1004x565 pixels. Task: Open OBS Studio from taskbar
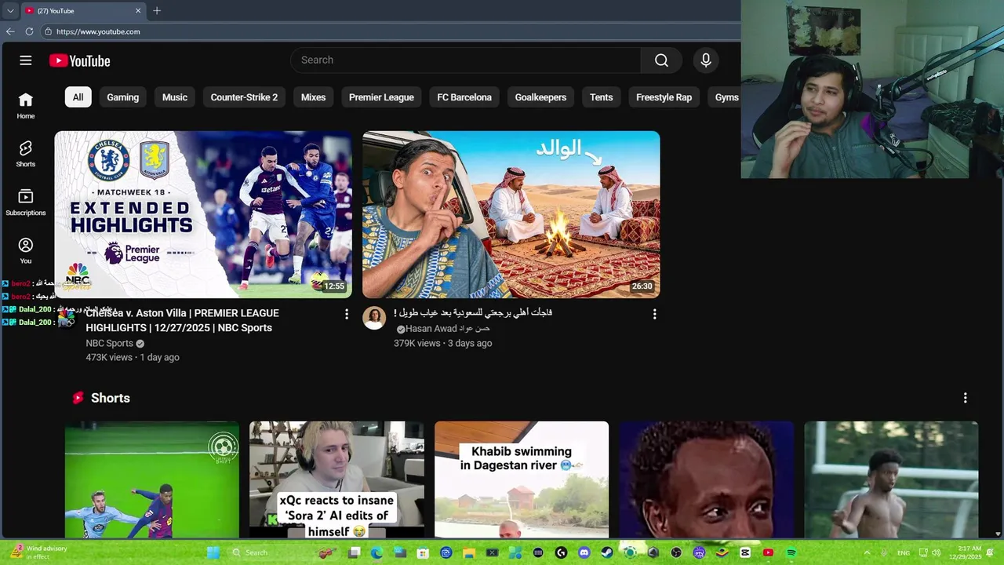[x=676, y=552]
